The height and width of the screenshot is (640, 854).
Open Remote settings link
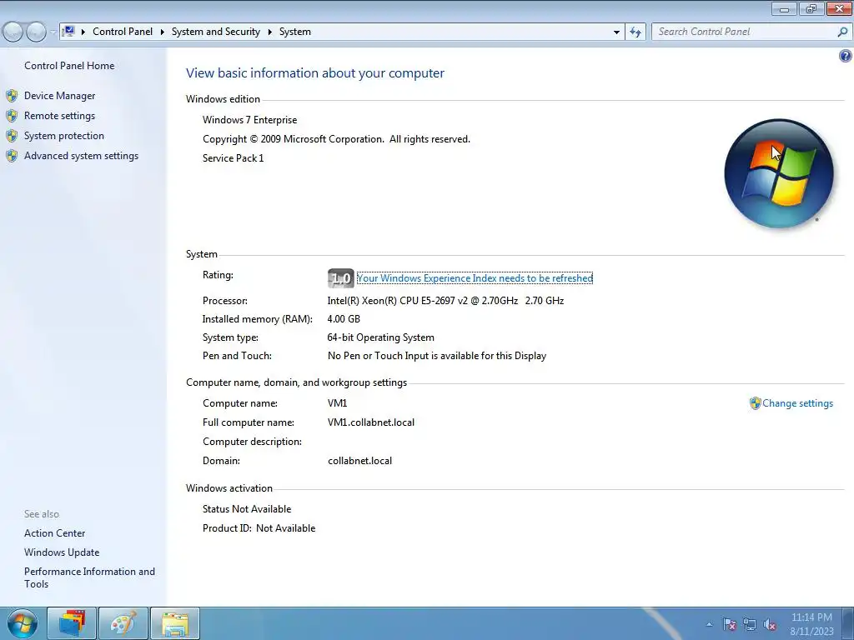coord(59,116)
